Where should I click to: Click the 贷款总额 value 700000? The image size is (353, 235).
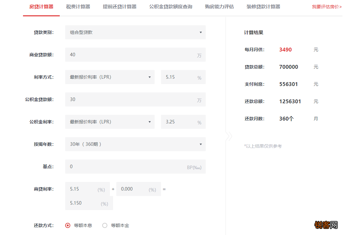(x=288, y=67)
